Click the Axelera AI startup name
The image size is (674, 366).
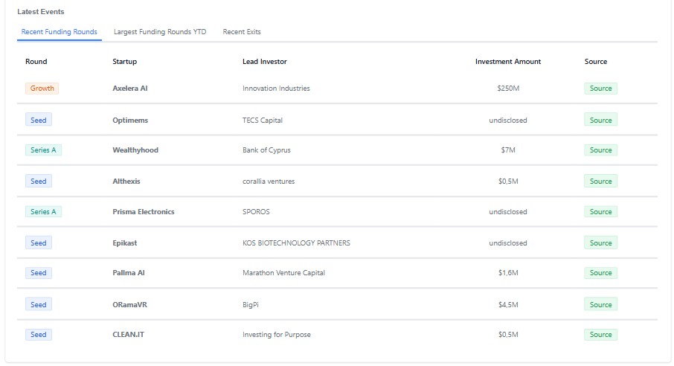[x=130, y=89]
